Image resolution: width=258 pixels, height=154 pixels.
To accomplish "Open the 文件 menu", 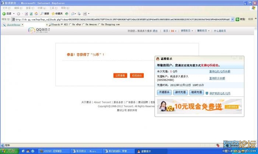I will pyautogui.click(x=6, y=8).
